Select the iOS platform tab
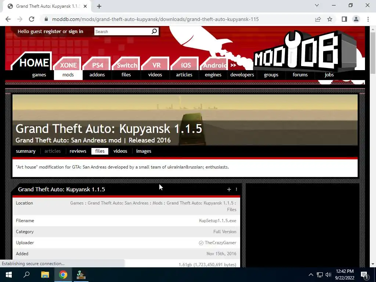 click(x=186, y=65)
